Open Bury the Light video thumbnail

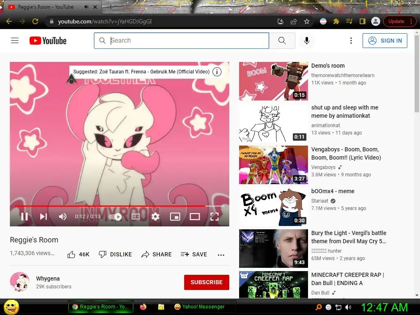(274, 248)
